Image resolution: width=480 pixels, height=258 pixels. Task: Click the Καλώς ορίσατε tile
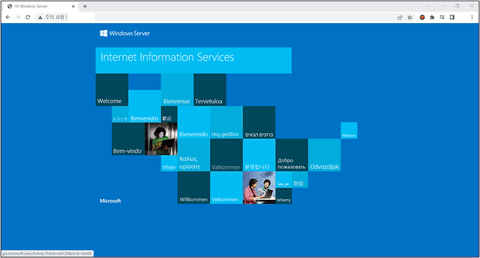[193, 155]
